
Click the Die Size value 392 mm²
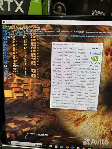(x=85, y=60)
